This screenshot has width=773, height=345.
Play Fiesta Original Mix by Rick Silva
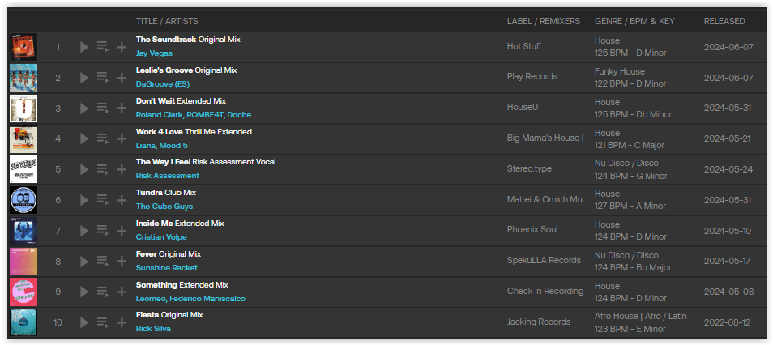(84, 322)
